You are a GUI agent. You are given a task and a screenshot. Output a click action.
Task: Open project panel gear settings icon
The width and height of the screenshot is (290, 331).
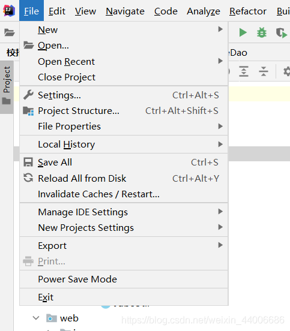[x=287, y=71]
